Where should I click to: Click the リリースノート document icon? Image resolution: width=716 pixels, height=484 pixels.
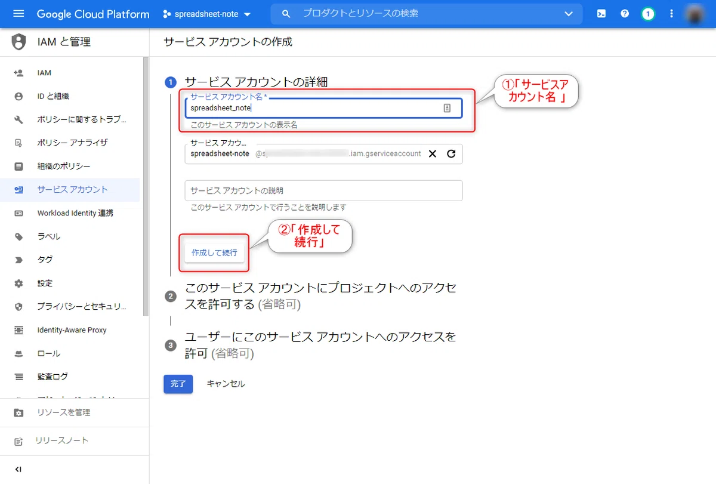tap(18, 442)
